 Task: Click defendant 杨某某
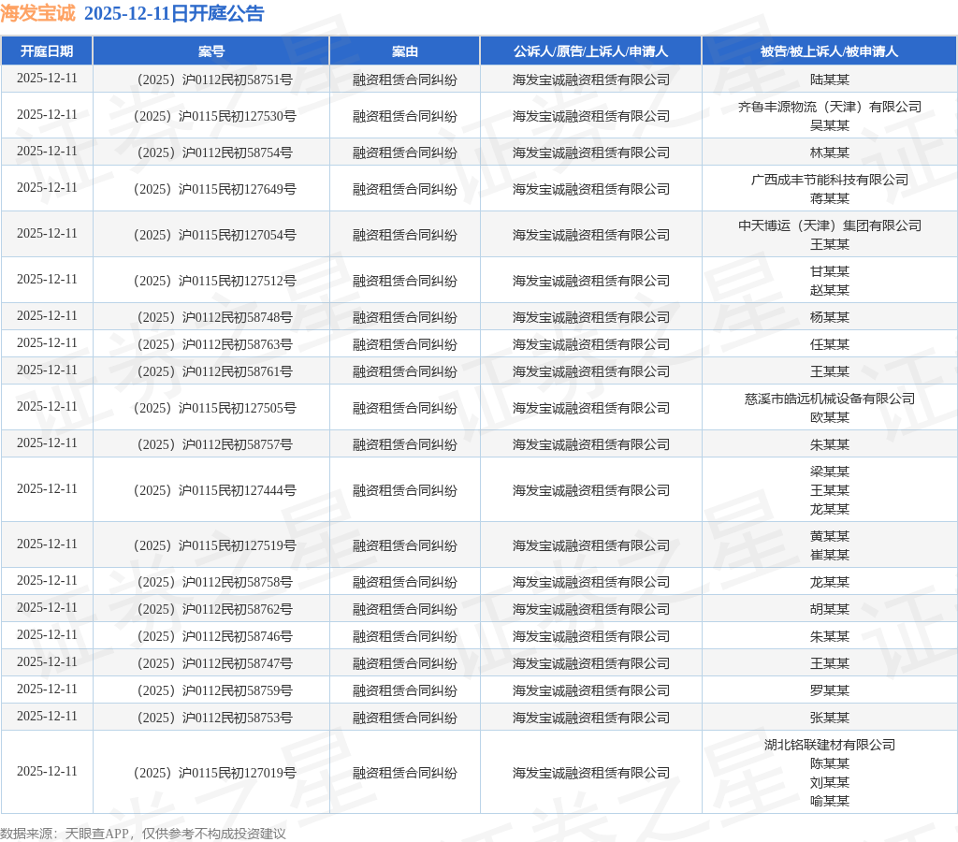pos(829,318)
